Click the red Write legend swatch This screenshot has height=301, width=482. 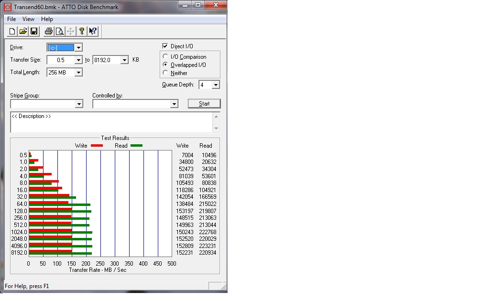pos(97,146)
